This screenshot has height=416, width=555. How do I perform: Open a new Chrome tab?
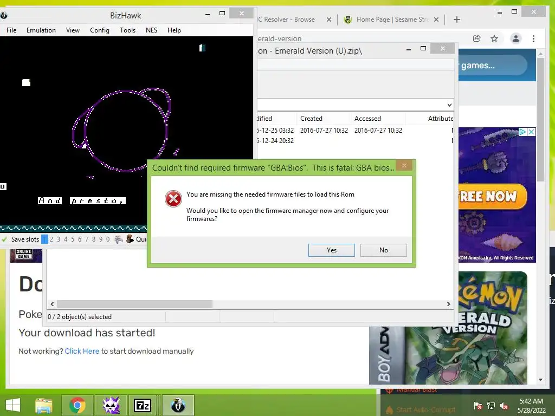456,19
